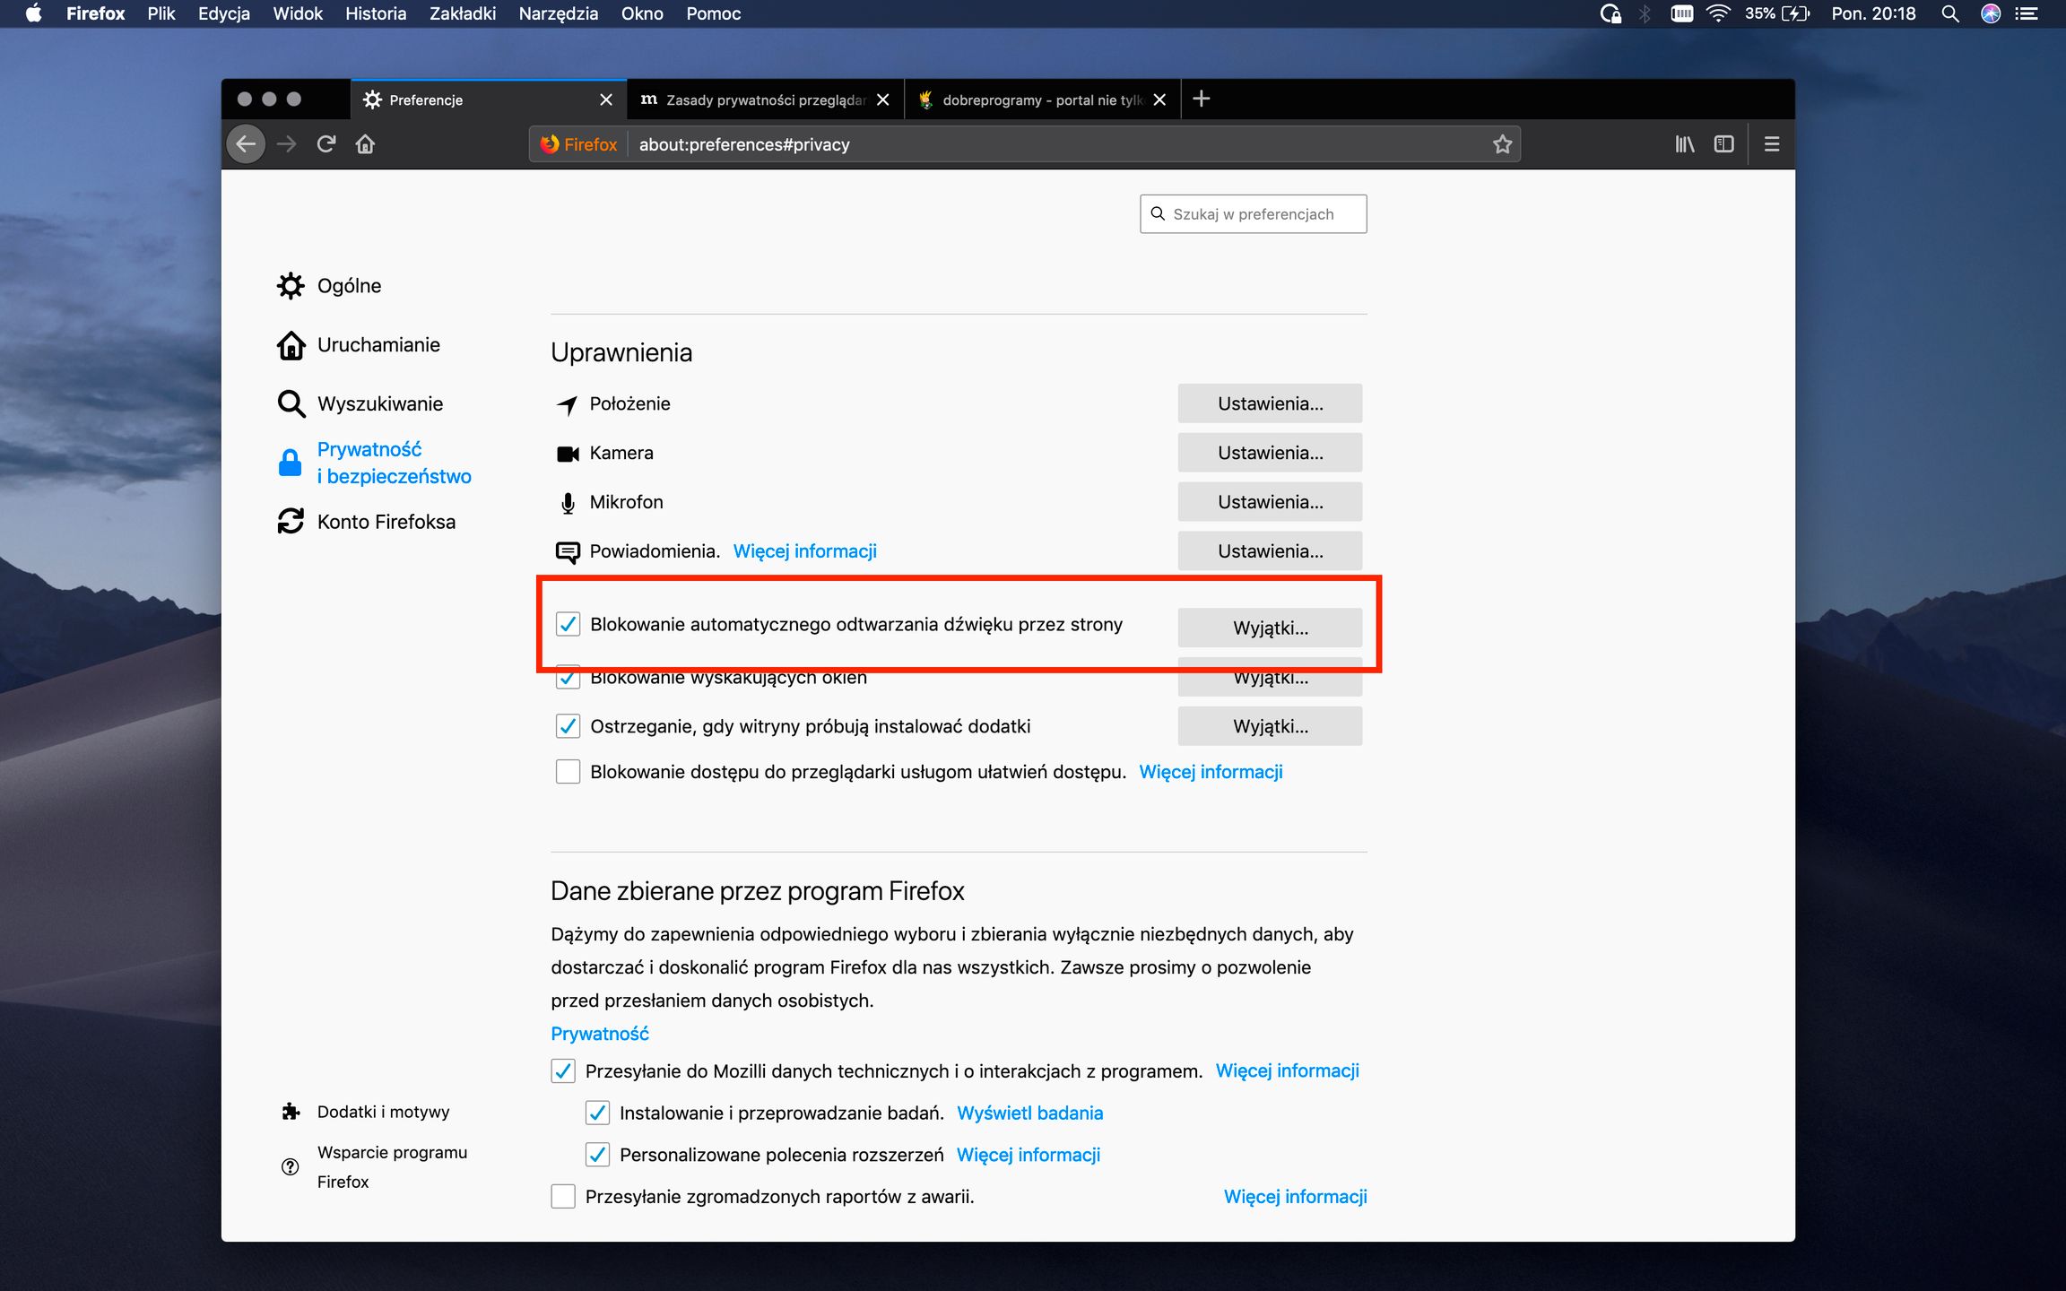
Task: Click the Wyszukiwanie magnifier icon
Action: (x=291, y=403)
